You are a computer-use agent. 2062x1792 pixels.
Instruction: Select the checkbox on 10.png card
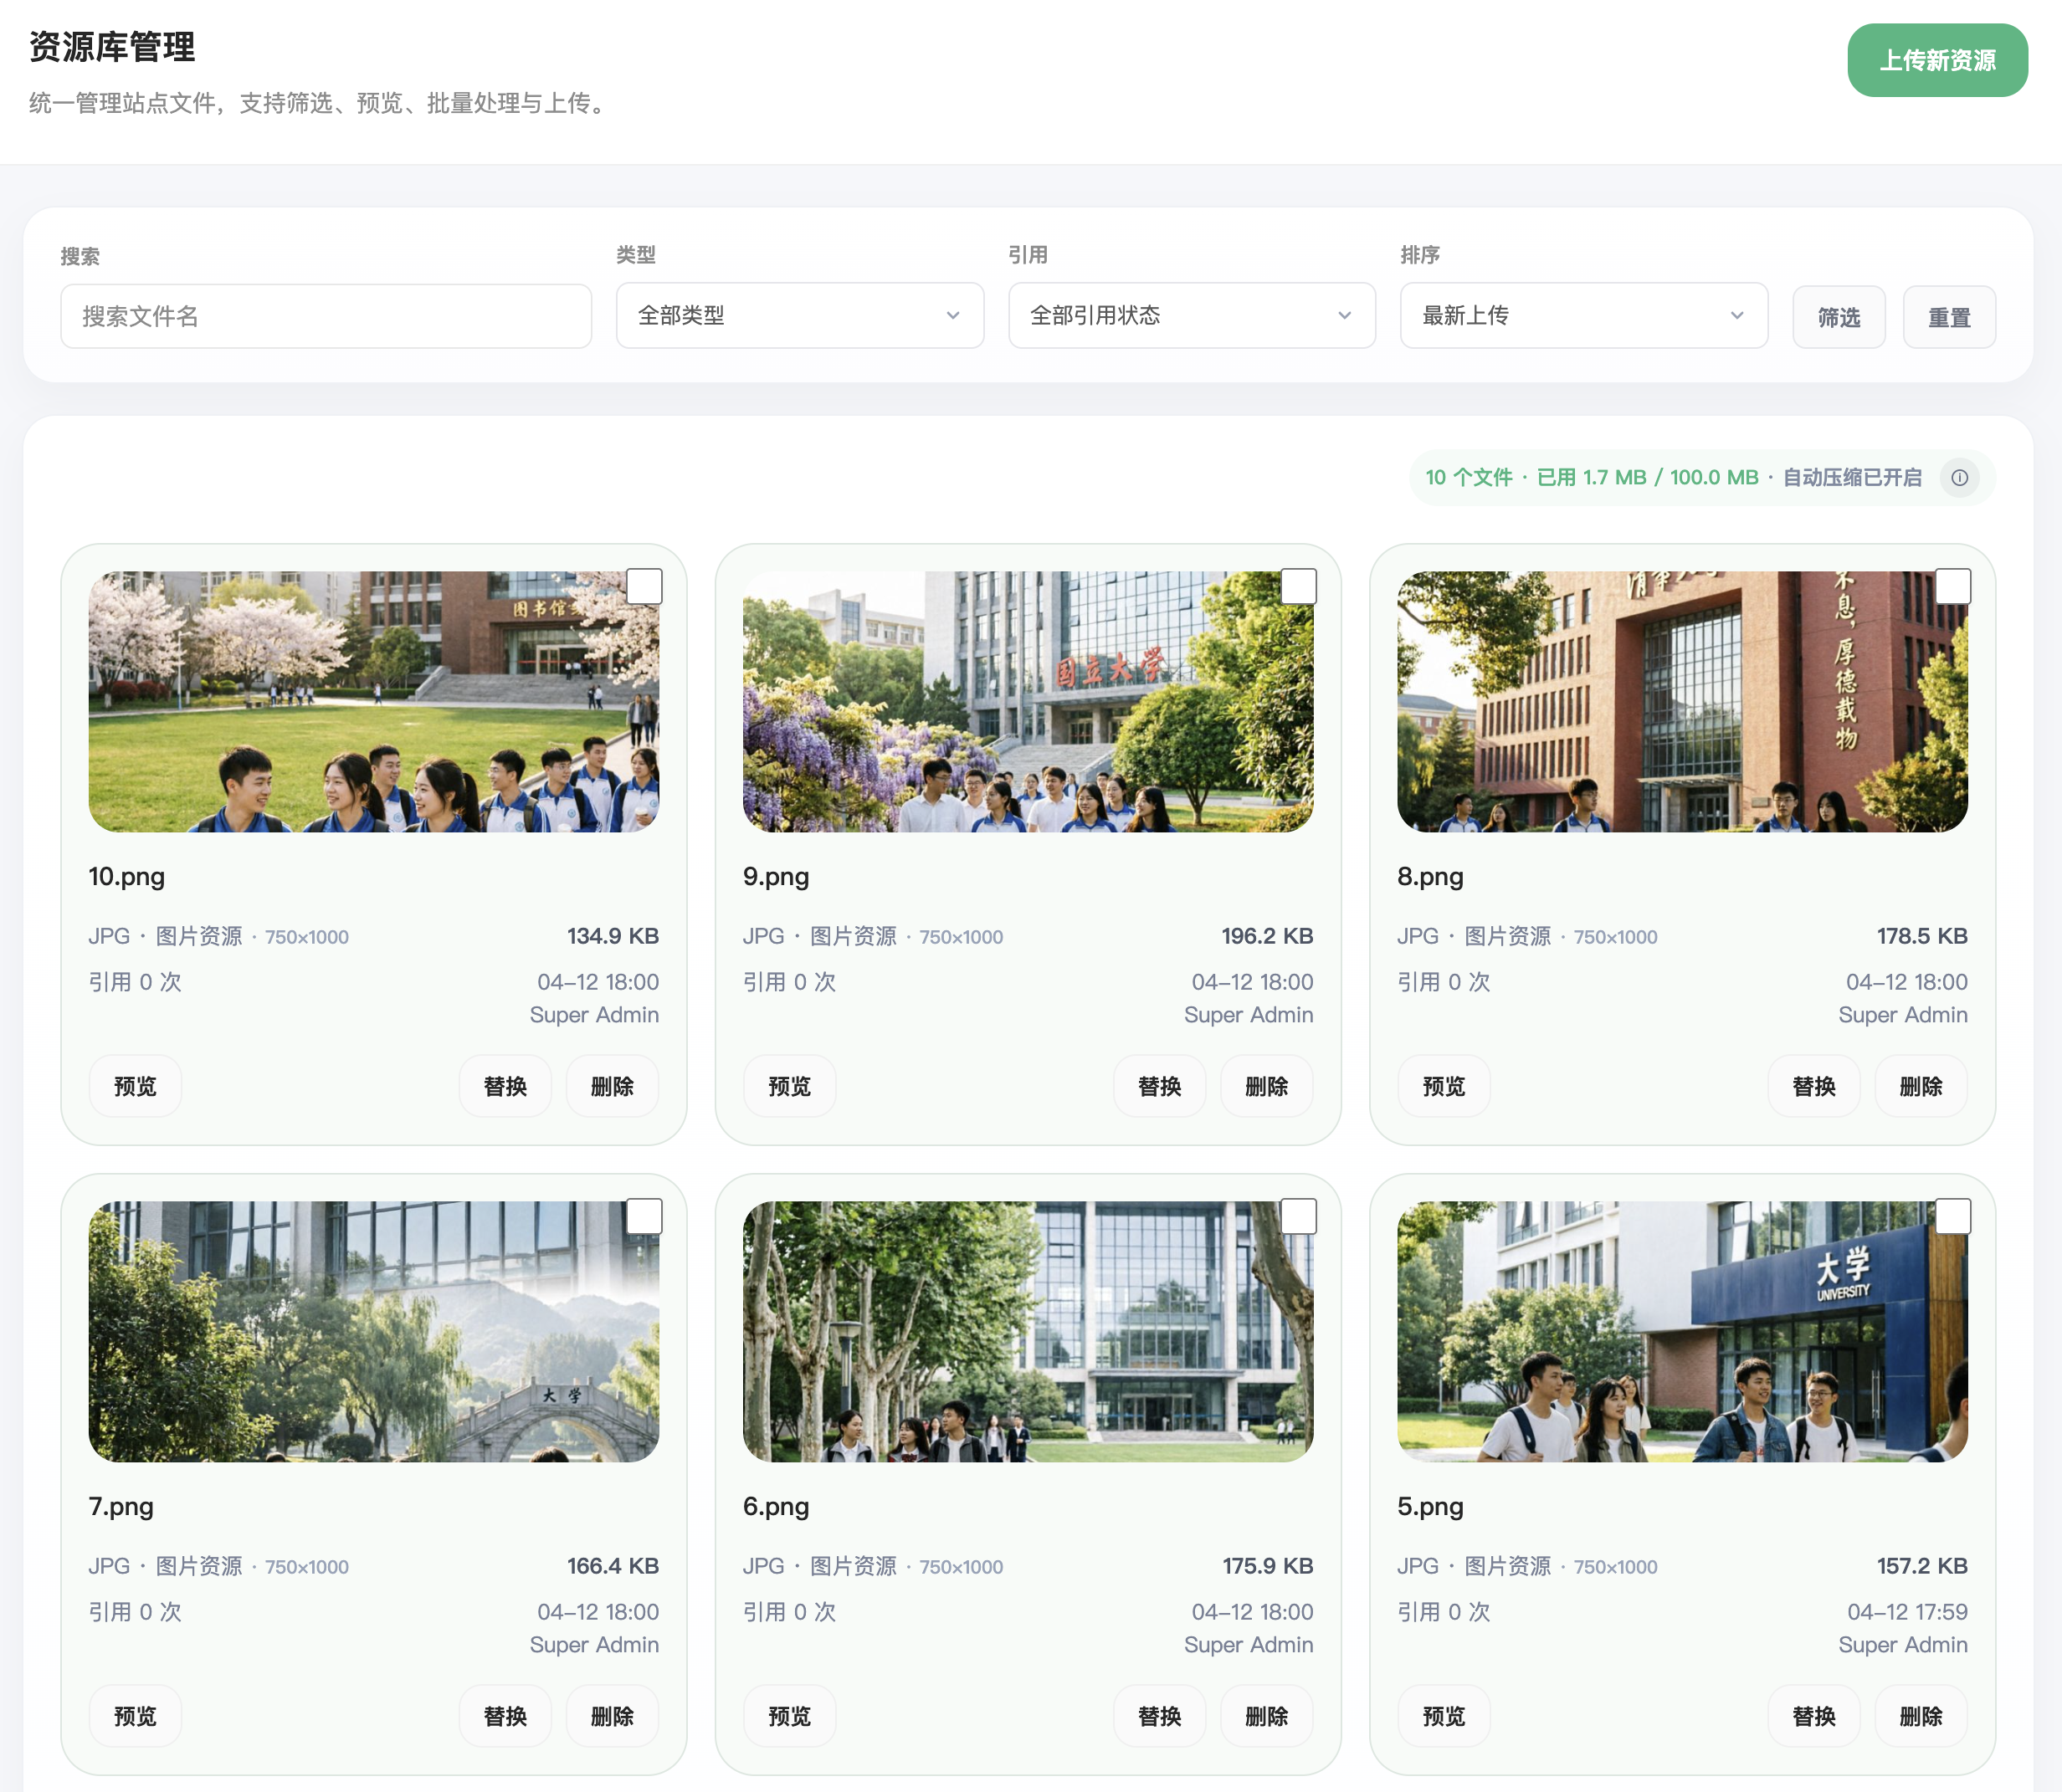(x=644, y=586)
